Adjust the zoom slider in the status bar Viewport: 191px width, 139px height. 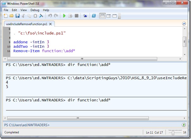point(173,133)
